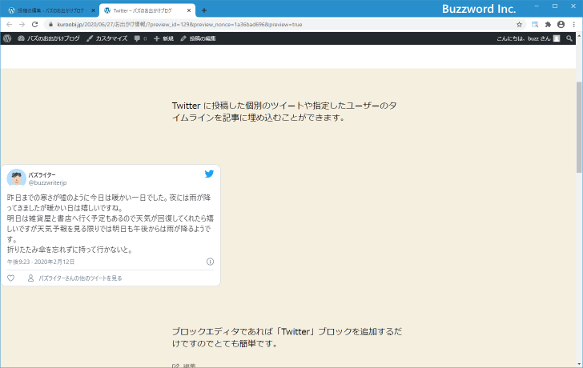Click the Twitter bird logo in tweet
The image size is (583, 368).
[x=209, y=174]
